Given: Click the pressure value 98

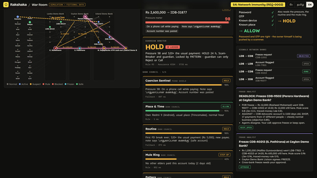Looking at the screenshot, I should pyautogui.click(x=227, y=19).
